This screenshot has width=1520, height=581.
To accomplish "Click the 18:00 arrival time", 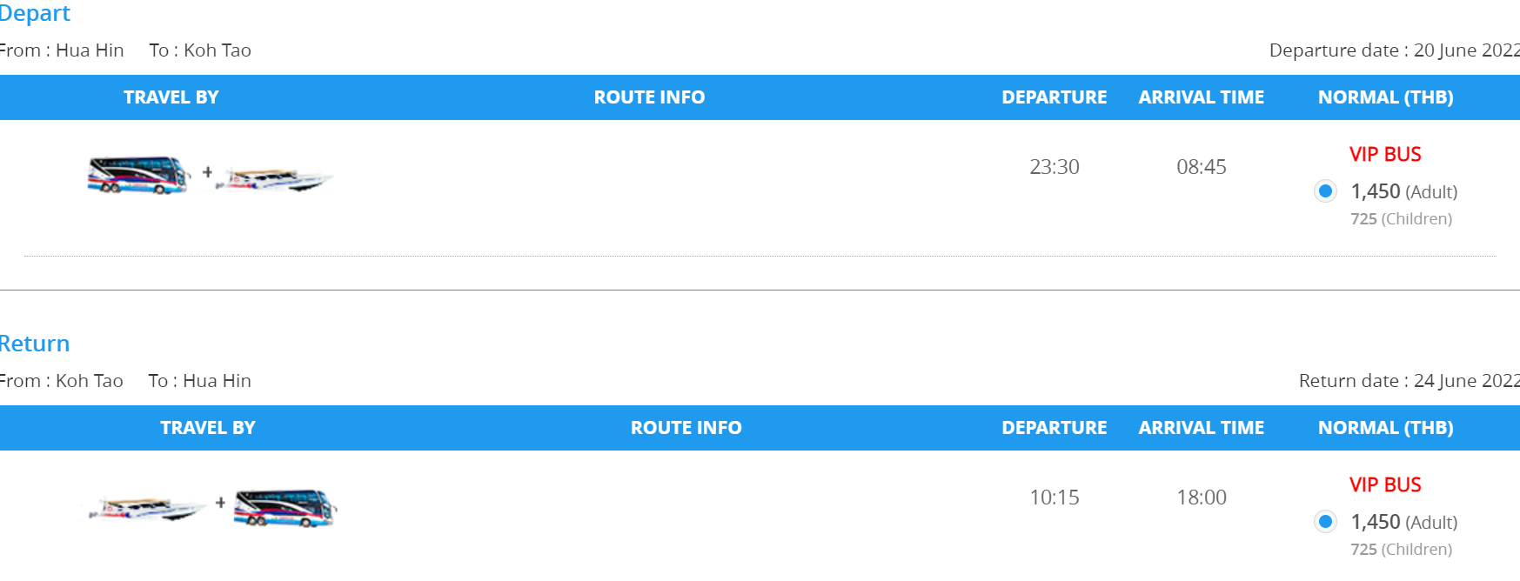I will point(1202,498).
